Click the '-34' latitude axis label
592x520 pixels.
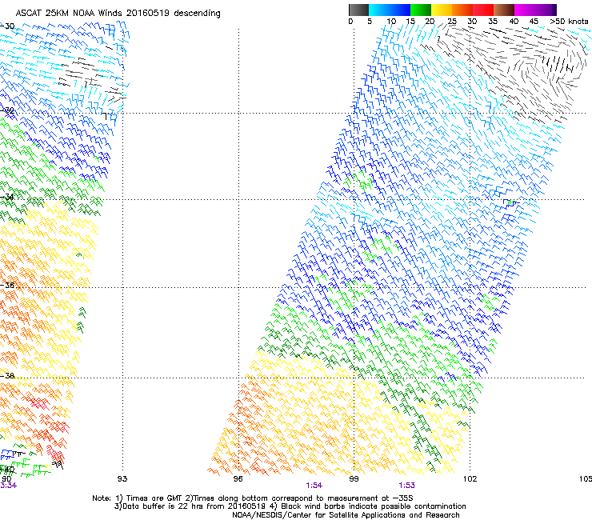(7, 197)
